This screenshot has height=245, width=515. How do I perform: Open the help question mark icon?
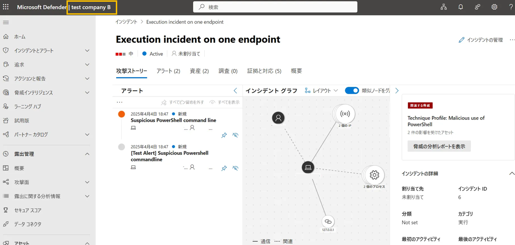click(x=511, y=7)
